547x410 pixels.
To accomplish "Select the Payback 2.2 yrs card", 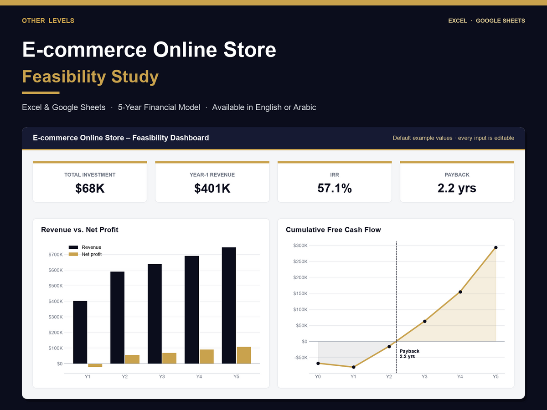I will [x=457, y=182].
